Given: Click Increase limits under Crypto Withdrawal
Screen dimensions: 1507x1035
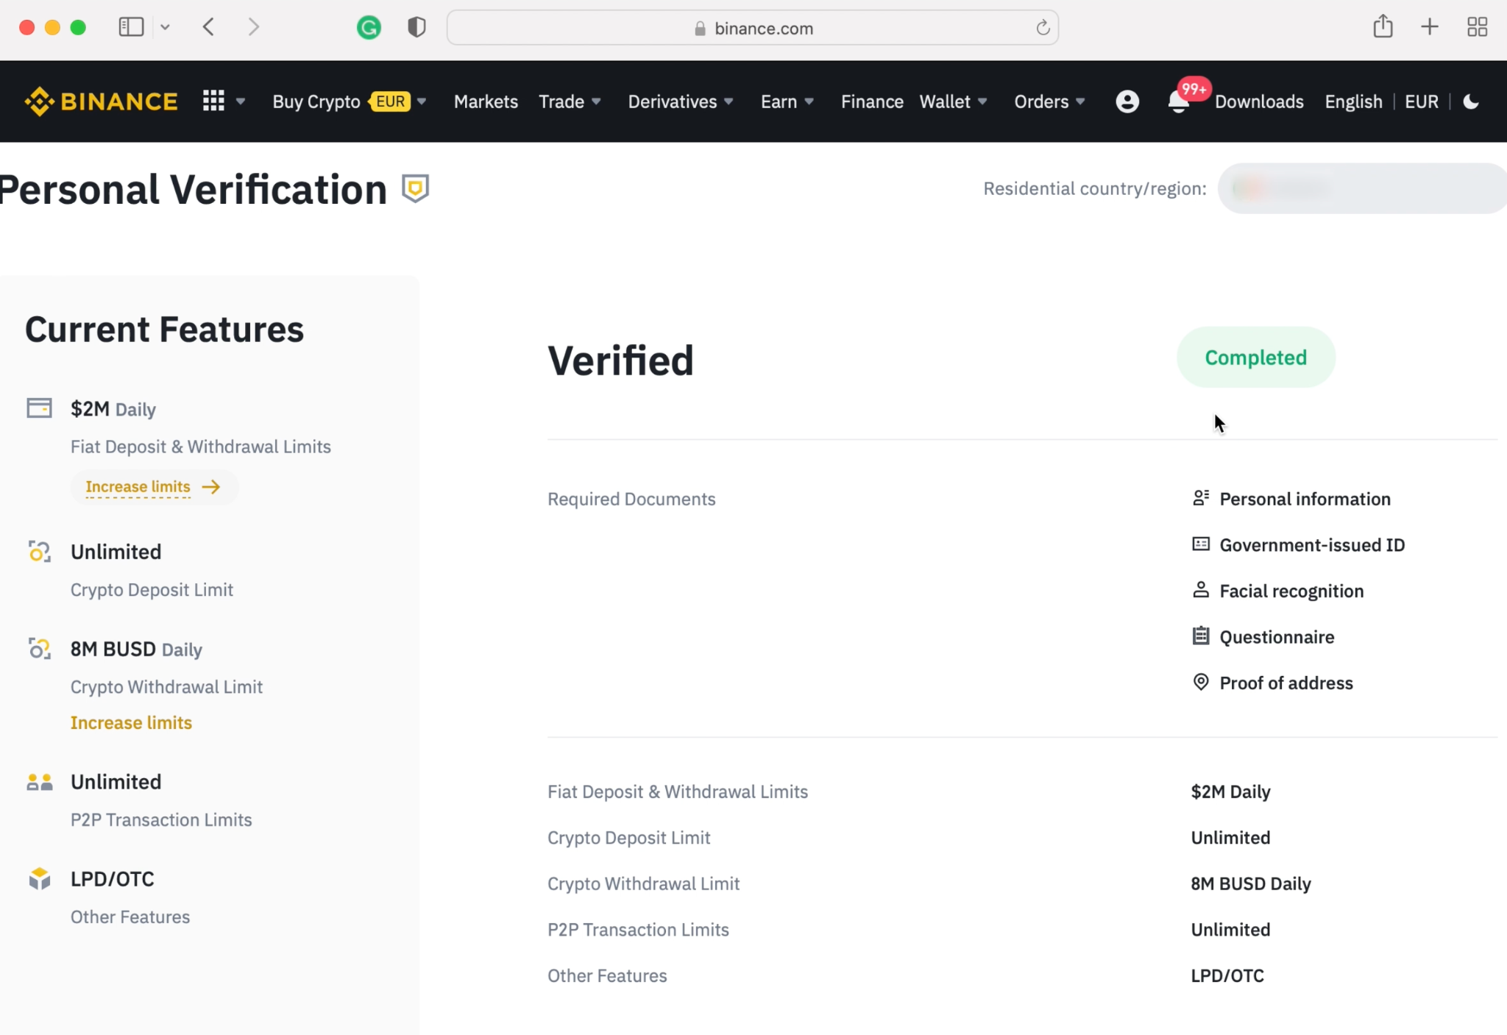Looking at the screenshot, I should point(131,722).
